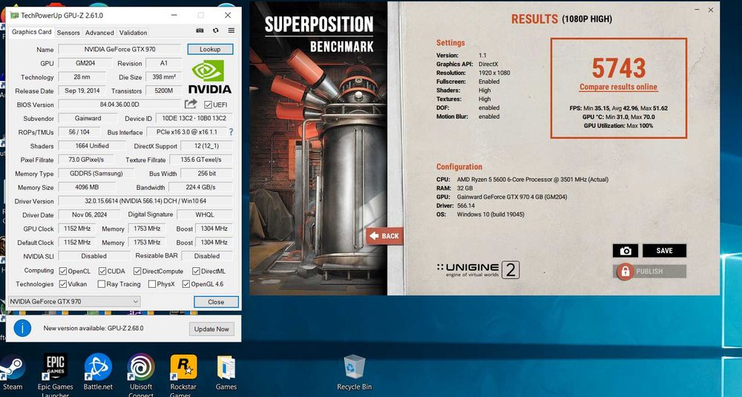Toggle the Vulkan checkbox
Screen dimensions: 742x397
click(63, 284)
